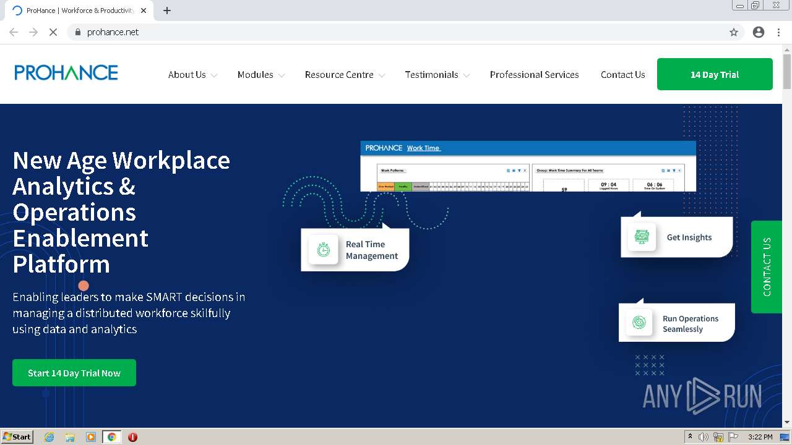Click Run Operations Seamlessly card text
Viewport: 792px width, 445px height.
(691, 324)
